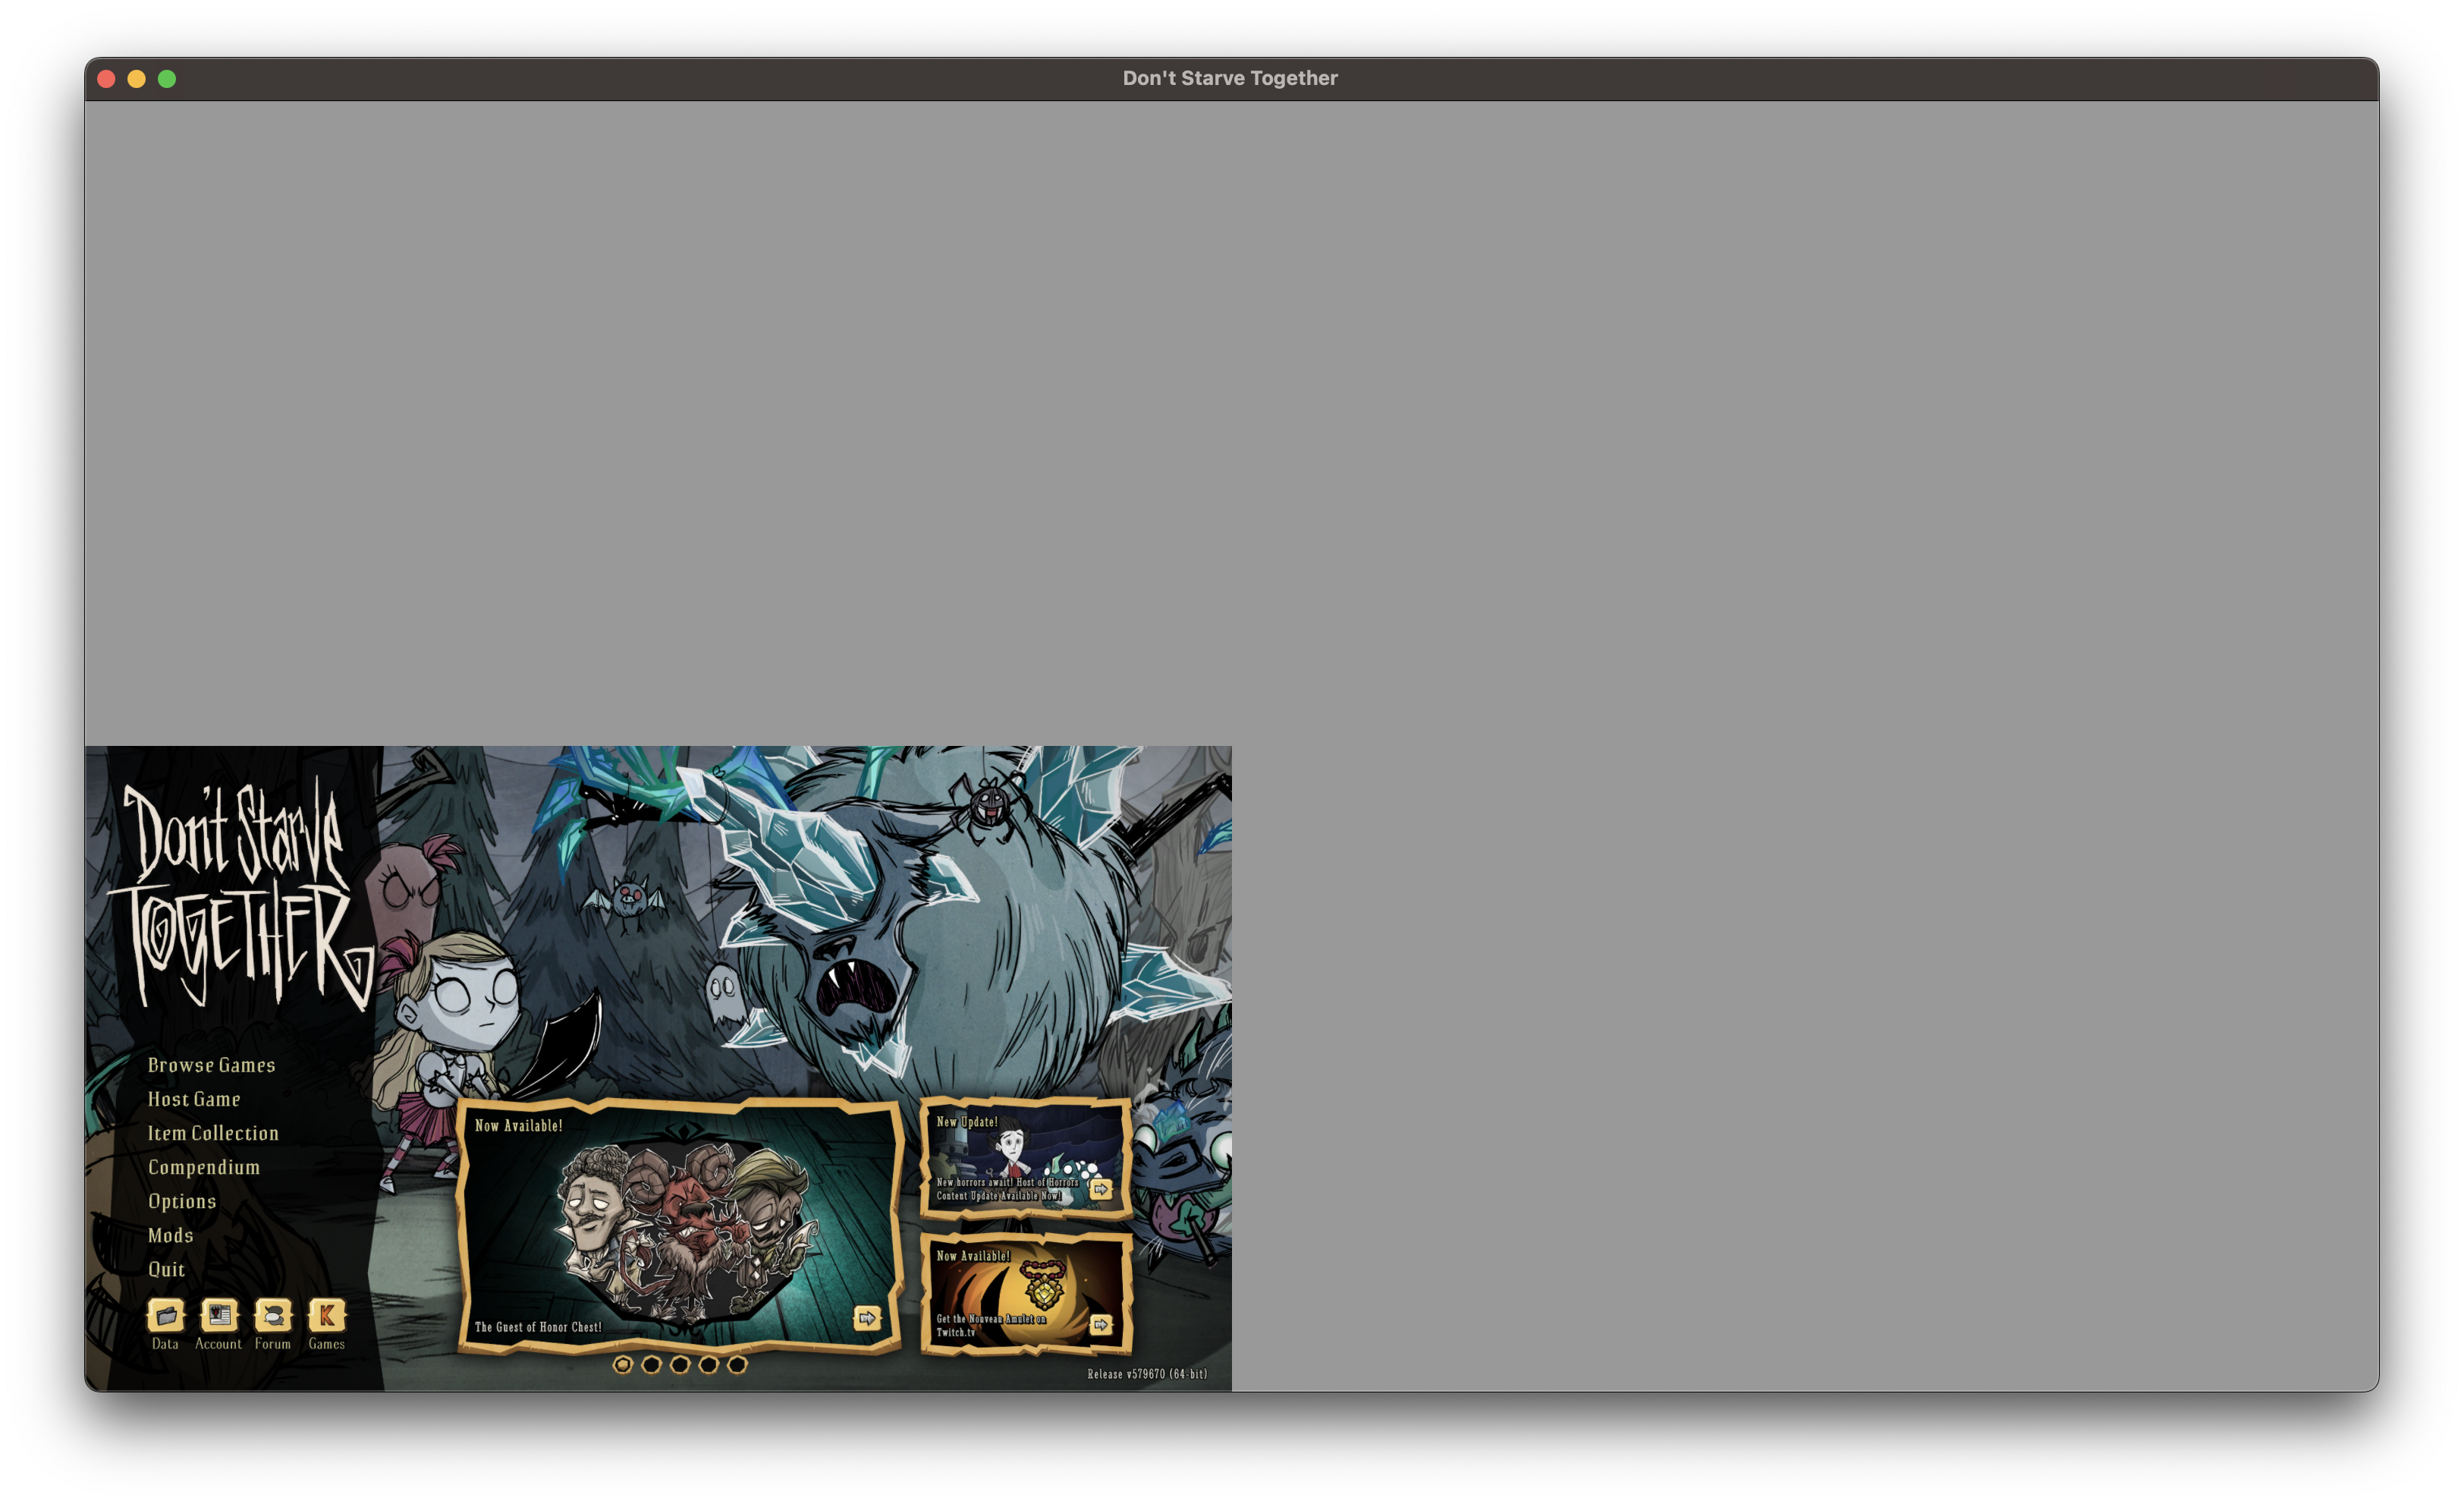The width and height of the screenshot is (2464, 1504).
Task: Select the fourth carousel page dot
Action: [709, 1364]
